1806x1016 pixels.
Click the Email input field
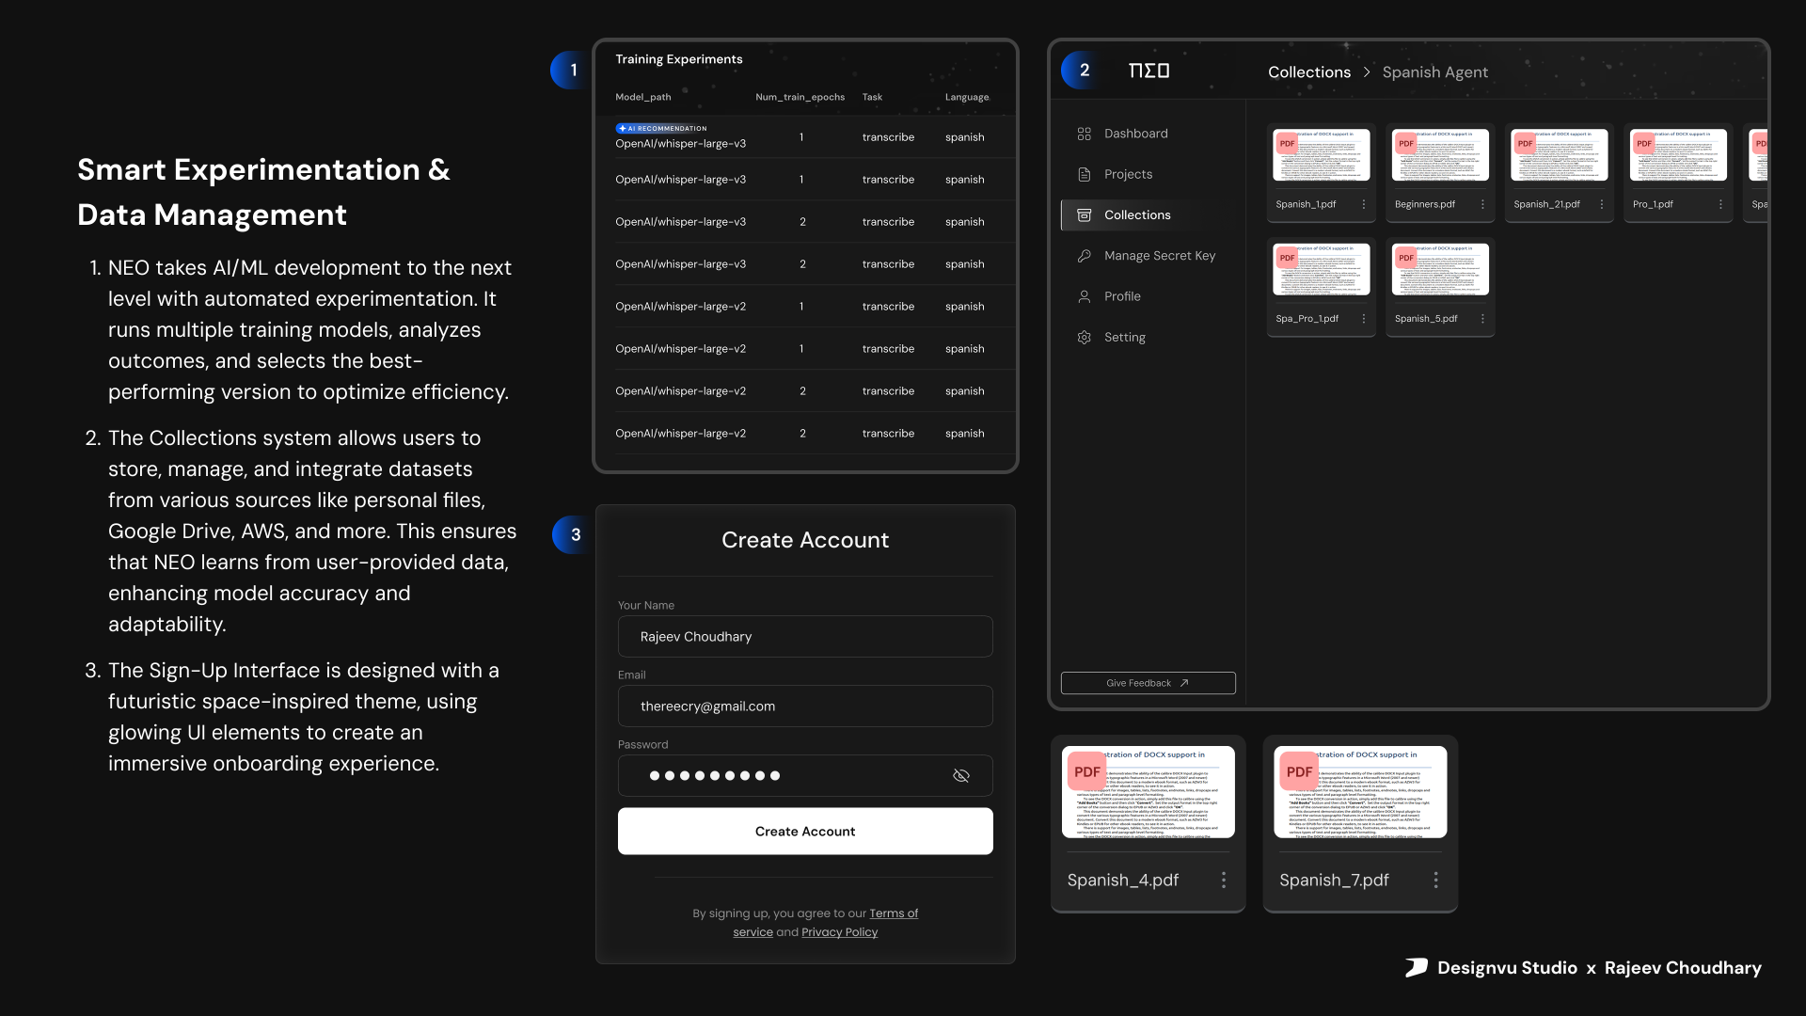[x=804, y=706]
